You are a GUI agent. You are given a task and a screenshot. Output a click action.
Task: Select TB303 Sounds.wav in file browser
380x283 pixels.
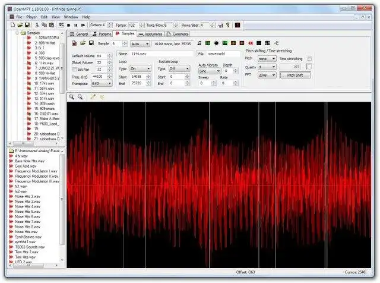pyautogui.click(x=30, y=247)
